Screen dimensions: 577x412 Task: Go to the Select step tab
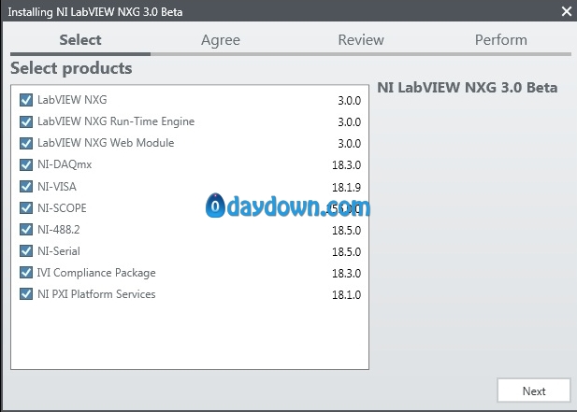(80, 39)
